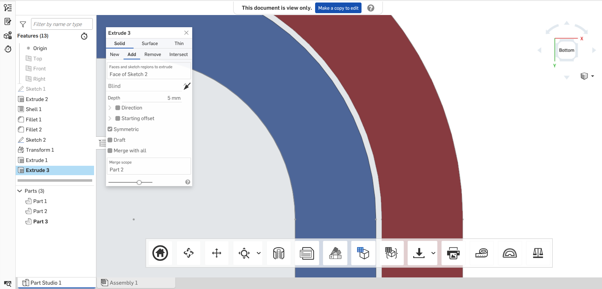Open the variable table icon with braces

(x=392, y=253)
